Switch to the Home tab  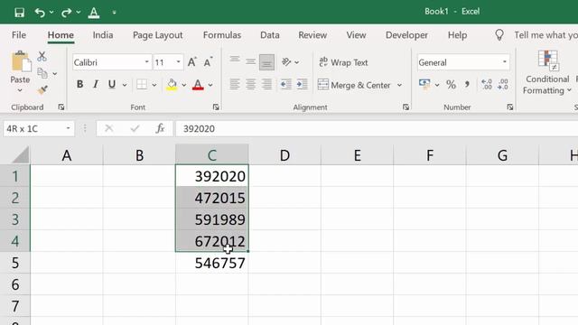pos(61,35)
